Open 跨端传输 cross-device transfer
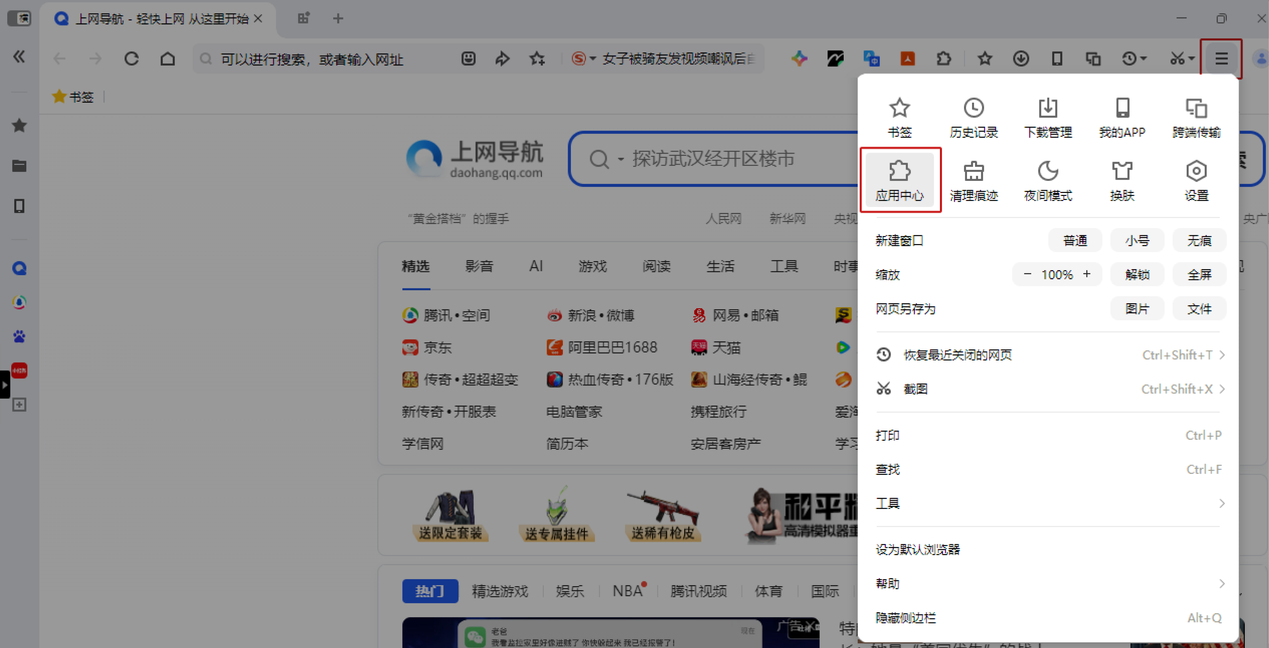Image resolution: width=1269 pixels, height=648 pixels. tap(1196, 117)
